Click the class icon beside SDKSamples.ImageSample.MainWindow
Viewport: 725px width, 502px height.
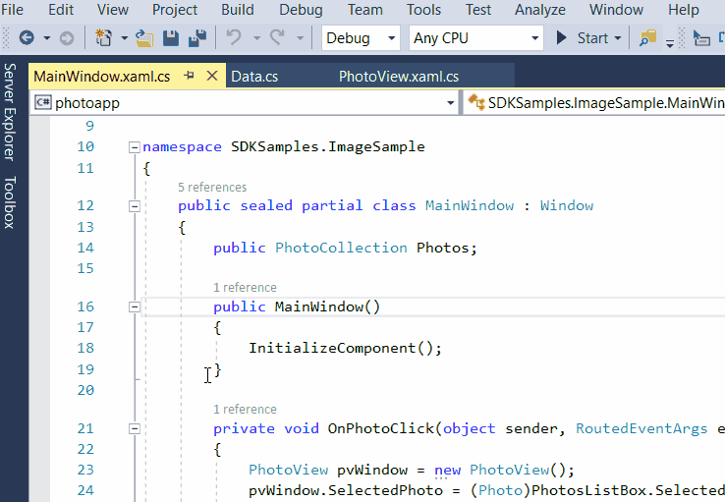tap(476, 102)
